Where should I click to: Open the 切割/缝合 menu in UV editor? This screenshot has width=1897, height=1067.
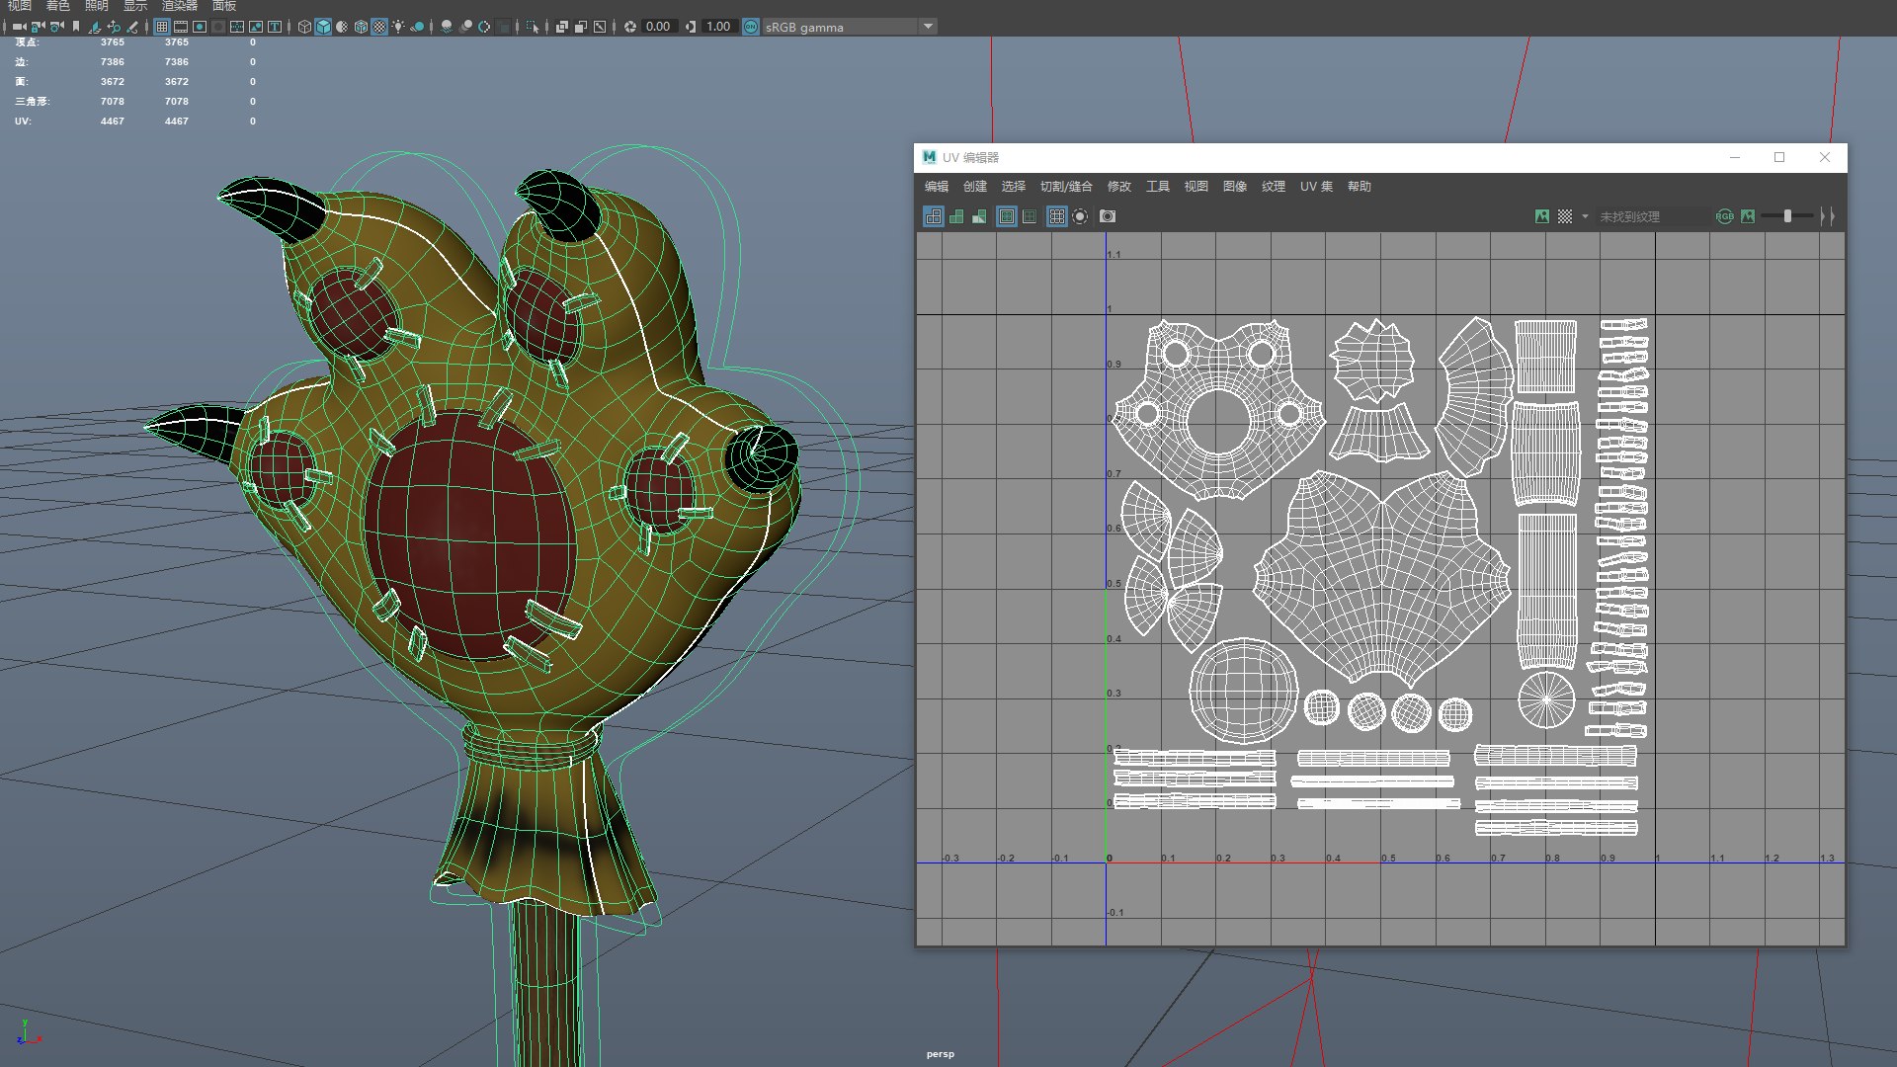pyautogui.click(x=1065, y=186)
